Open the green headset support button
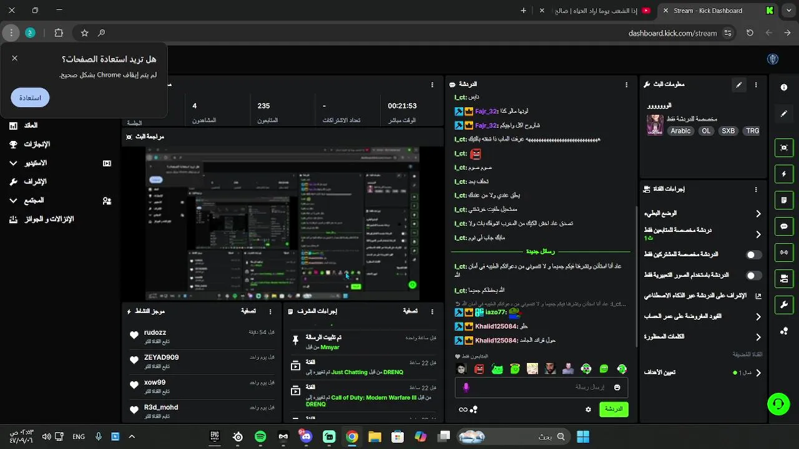Image resolution: width=799 pixels, height=449 pixels. 778,403
